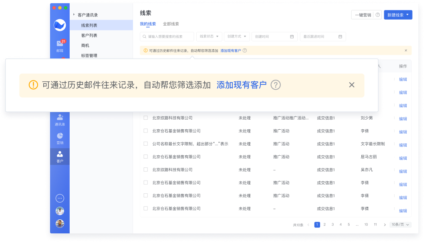Click the large 添加现有客户 link
Viewport: 425px width, 243px height.
click(242, 85)
